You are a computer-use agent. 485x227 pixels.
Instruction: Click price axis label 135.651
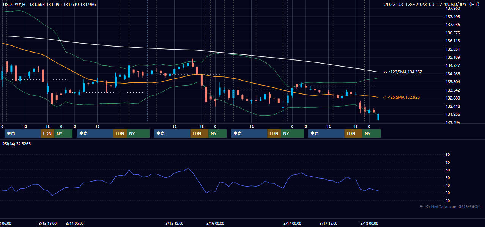453,49
